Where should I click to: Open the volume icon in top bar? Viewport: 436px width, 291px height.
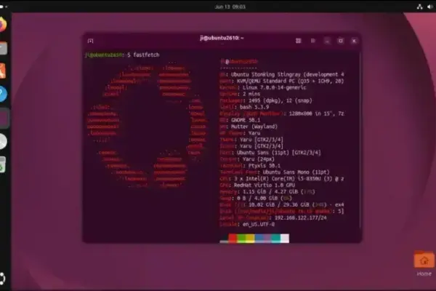pyautogui.click(x=431, y=7)
